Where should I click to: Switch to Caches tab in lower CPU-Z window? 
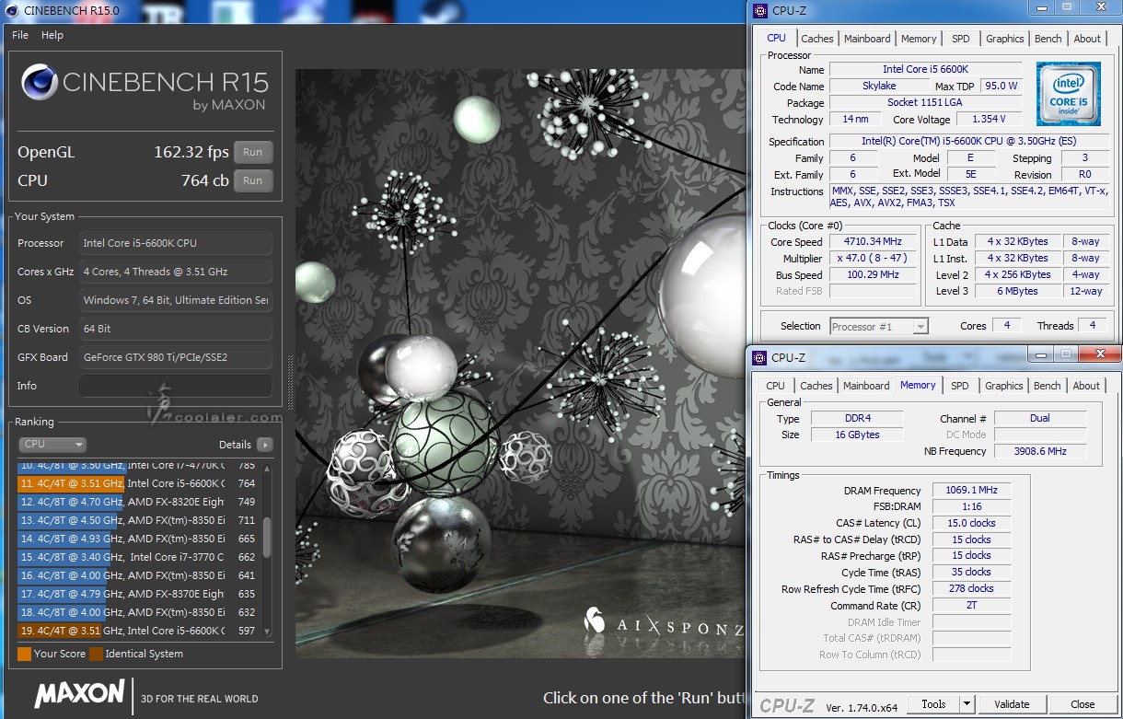(x=816, y=386)
